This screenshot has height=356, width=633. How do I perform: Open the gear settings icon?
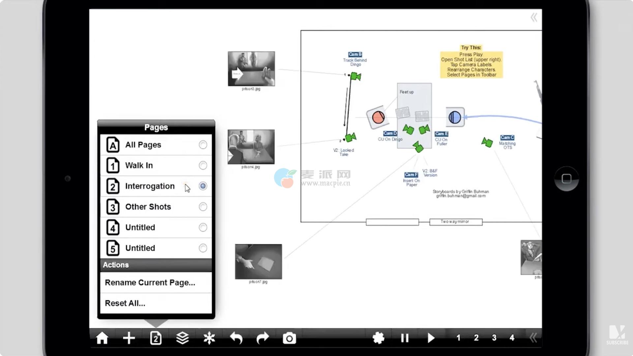point(378,338)
